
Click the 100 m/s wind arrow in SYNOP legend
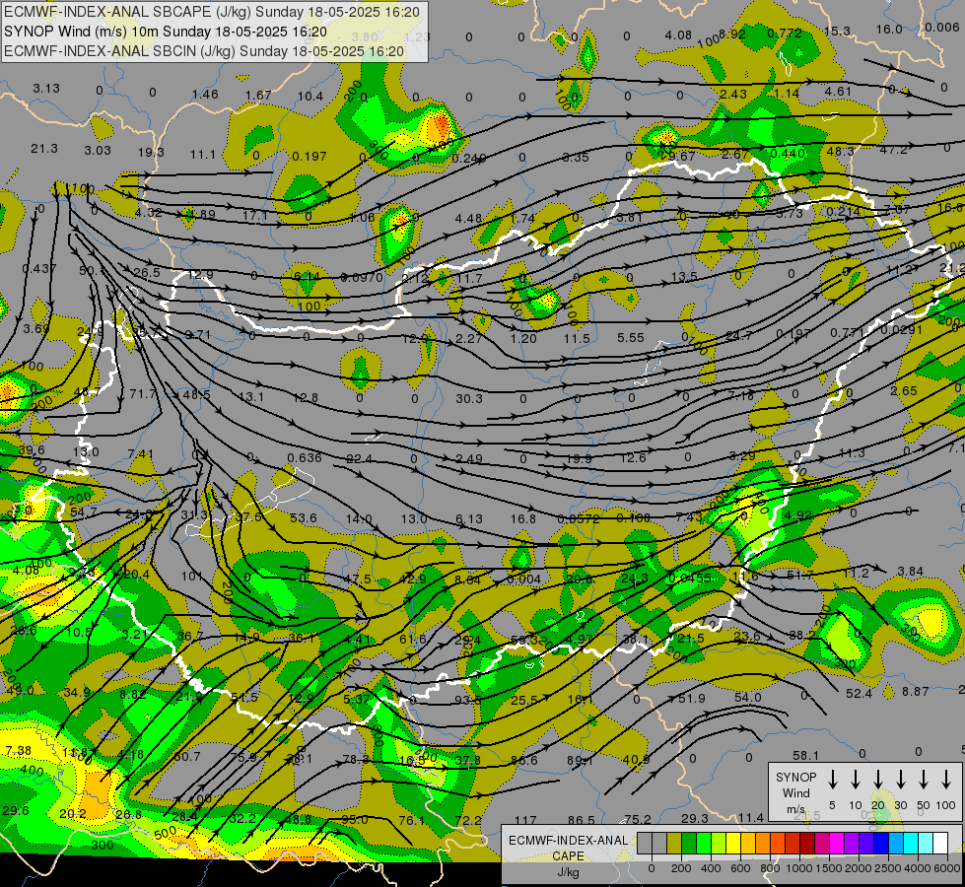point(946,780)
